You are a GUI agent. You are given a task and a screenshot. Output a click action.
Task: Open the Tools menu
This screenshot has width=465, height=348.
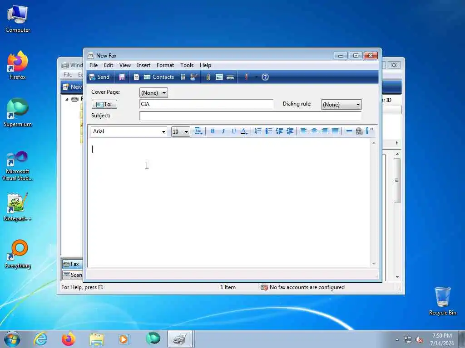(187, 65)
